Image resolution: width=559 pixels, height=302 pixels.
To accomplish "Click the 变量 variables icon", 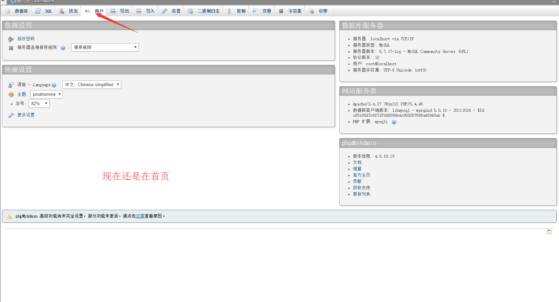I will click(255, 11).
